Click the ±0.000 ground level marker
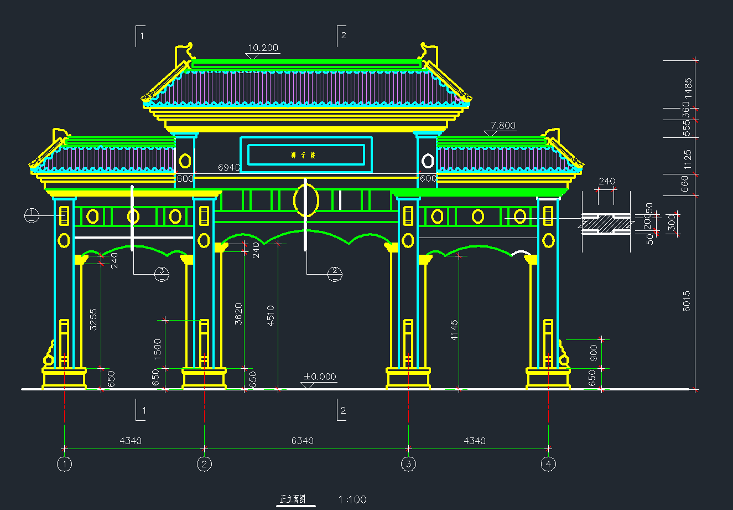 320,377
